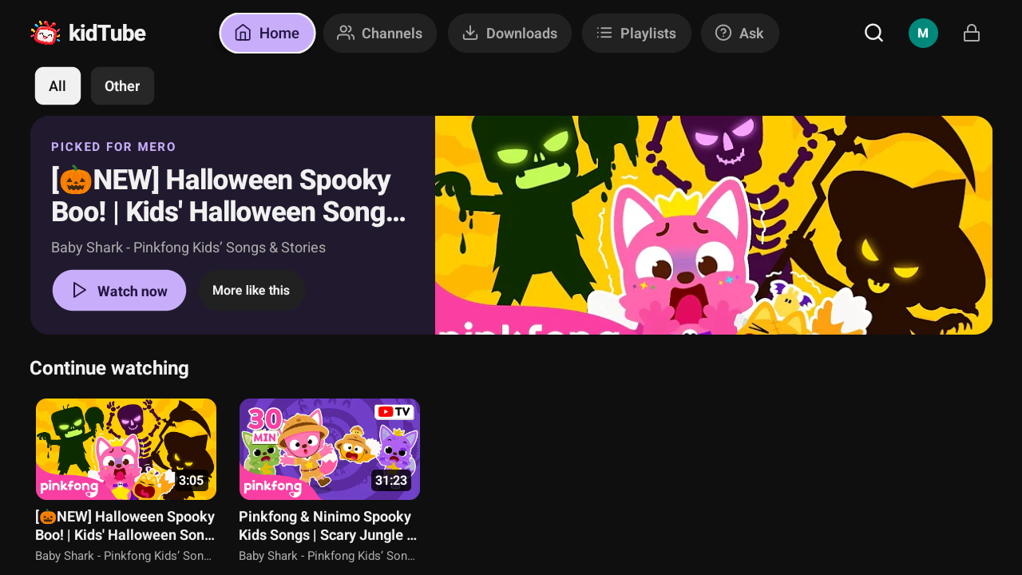Open the Ask tab
The image size is (1022, 575).
[740, 34]
